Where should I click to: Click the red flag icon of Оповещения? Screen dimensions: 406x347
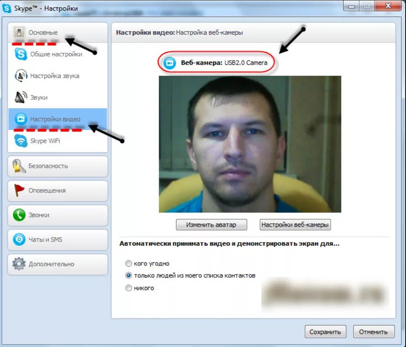19,191
